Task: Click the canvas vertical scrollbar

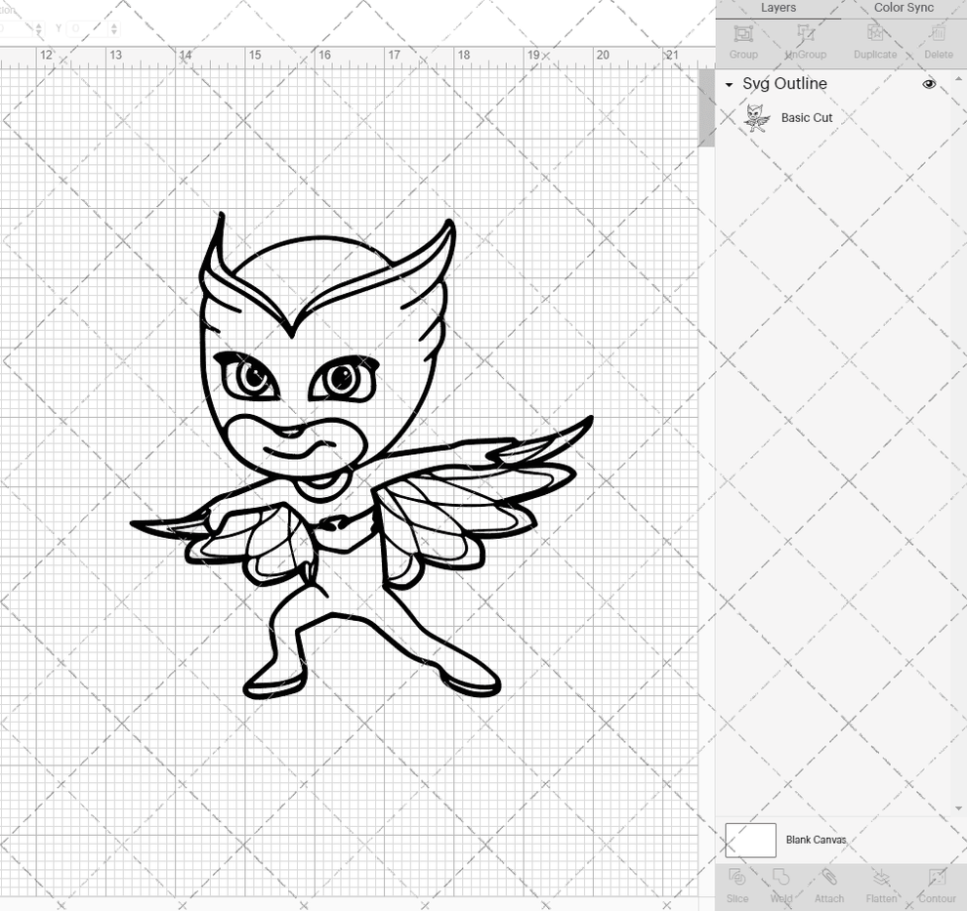Action: click(x=705, y=107)
